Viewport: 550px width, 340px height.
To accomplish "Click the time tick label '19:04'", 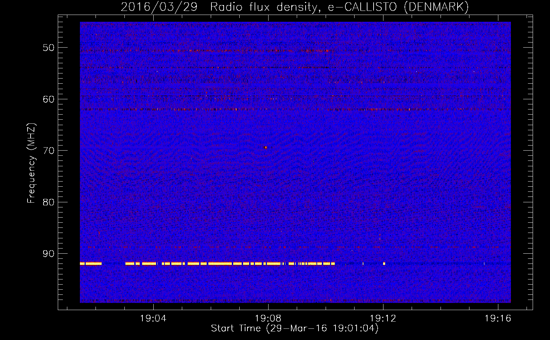I will [153, 319].
